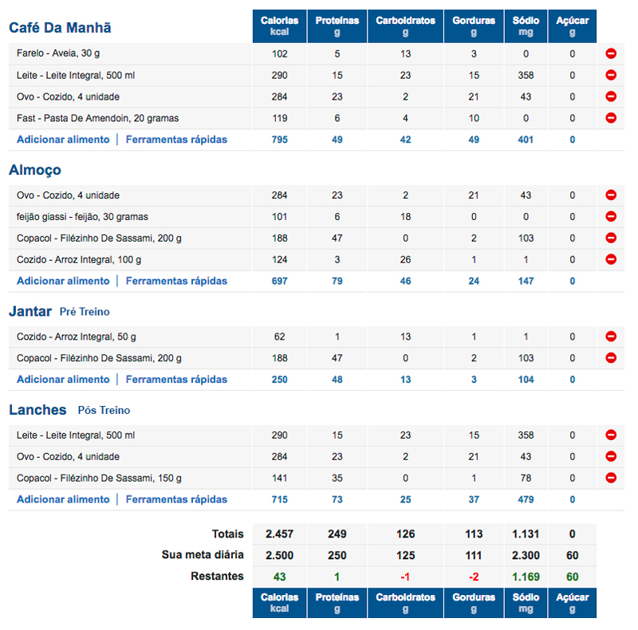Delete Leite Integral from Café Da Manhã
The height and width of the screenshot is (630, 638).
(x=611, y=75)
